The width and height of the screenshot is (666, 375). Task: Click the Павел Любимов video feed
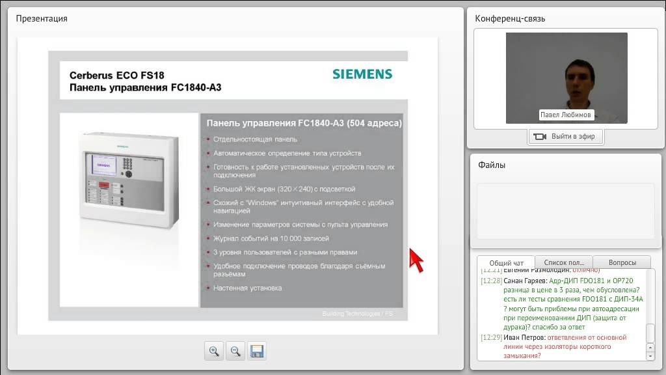[x=566, y=78]
